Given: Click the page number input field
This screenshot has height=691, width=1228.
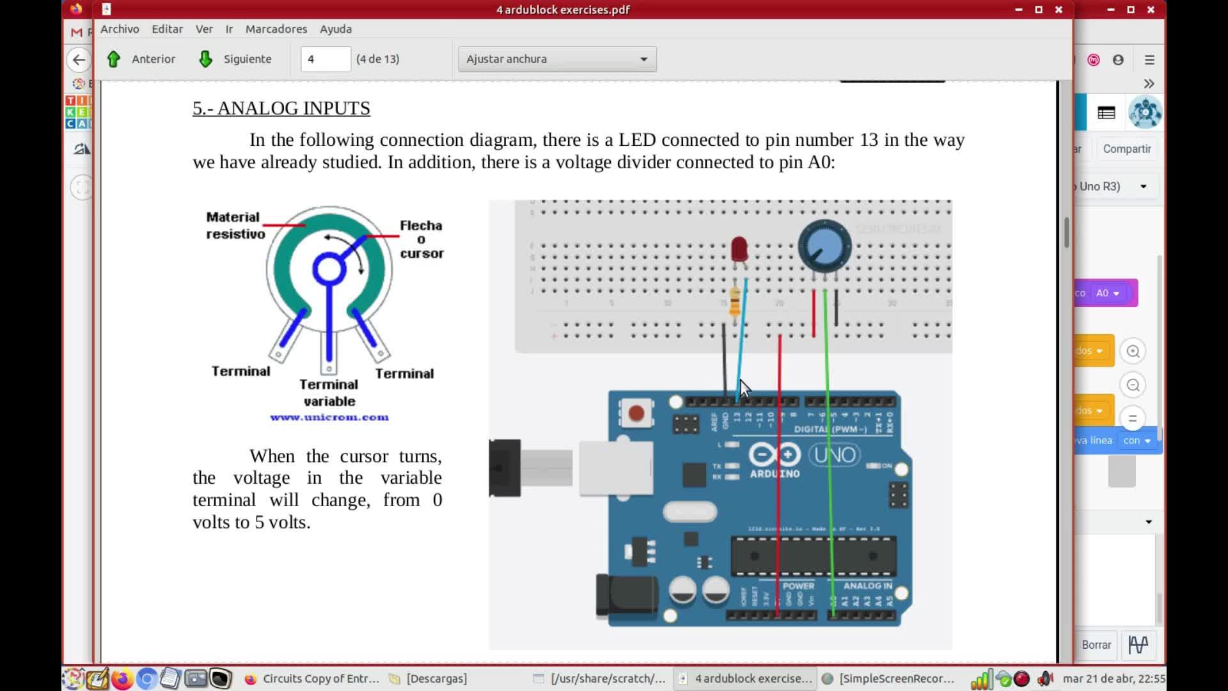Looking at the screenshot, I should coord(326,59).
